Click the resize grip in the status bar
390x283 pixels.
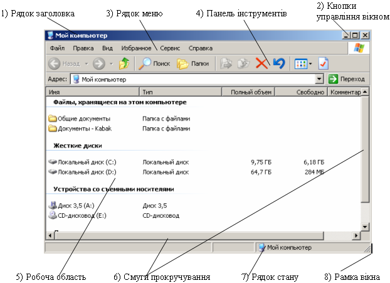(367, 248)
